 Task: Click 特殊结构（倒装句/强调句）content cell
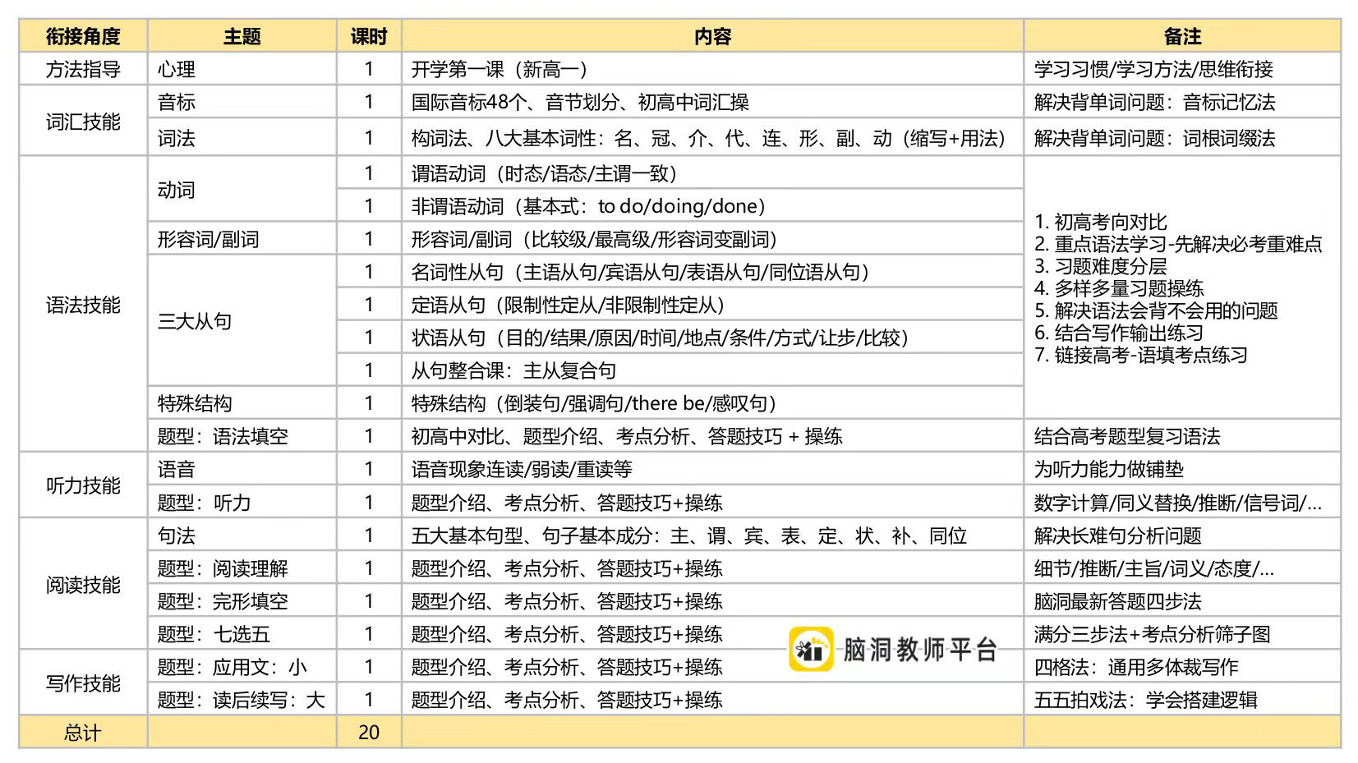(712, 402)
